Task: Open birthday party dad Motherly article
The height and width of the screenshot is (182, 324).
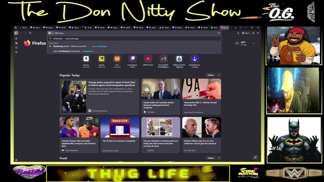Action: click(x=161, y=135)
